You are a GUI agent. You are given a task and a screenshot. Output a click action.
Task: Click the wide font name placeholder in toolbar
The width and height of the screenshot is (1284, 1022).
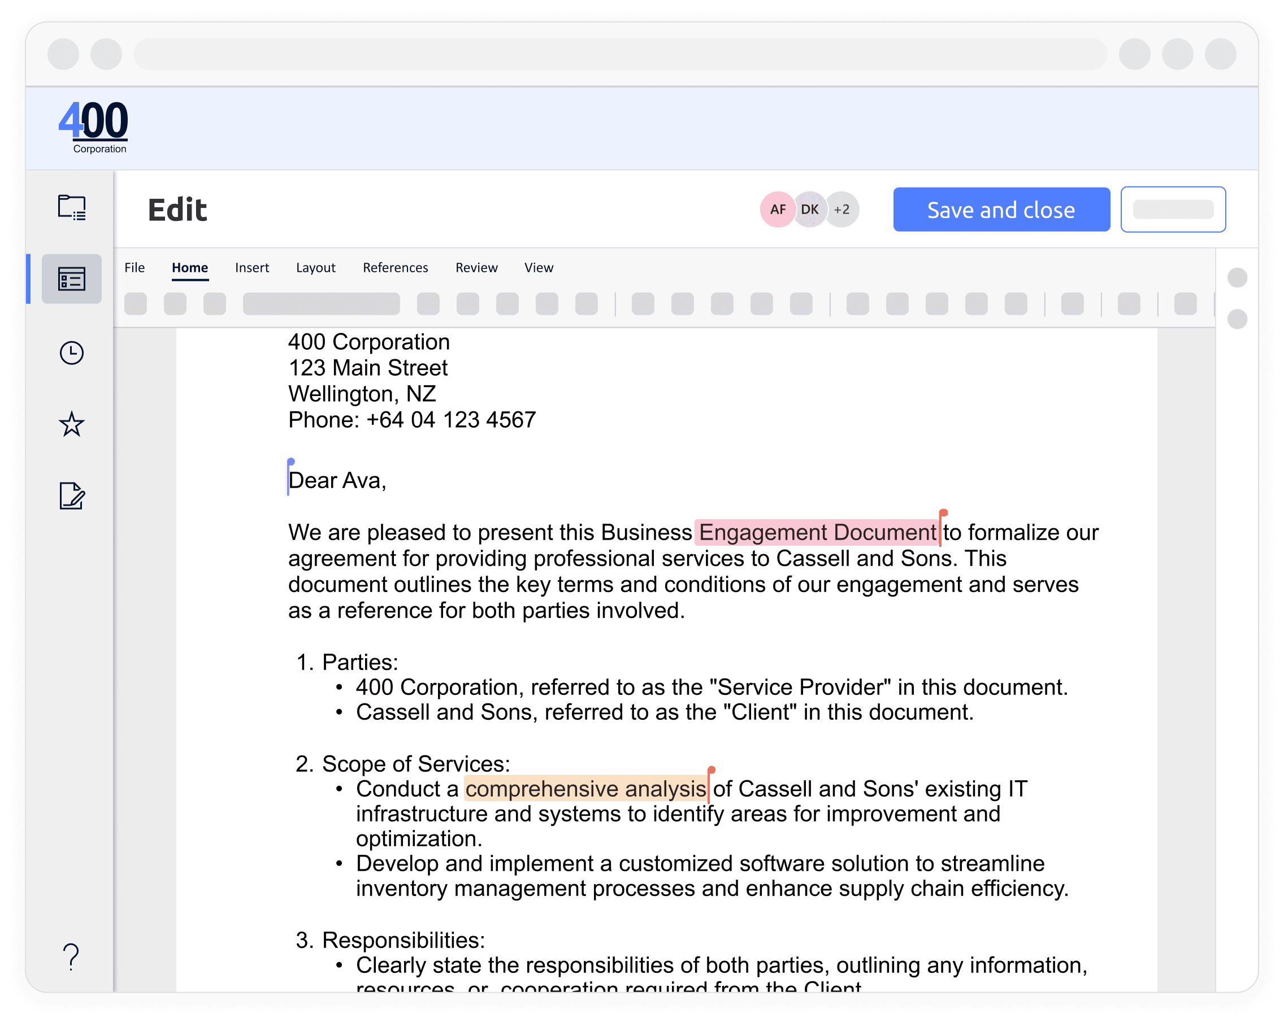point(321,303)
